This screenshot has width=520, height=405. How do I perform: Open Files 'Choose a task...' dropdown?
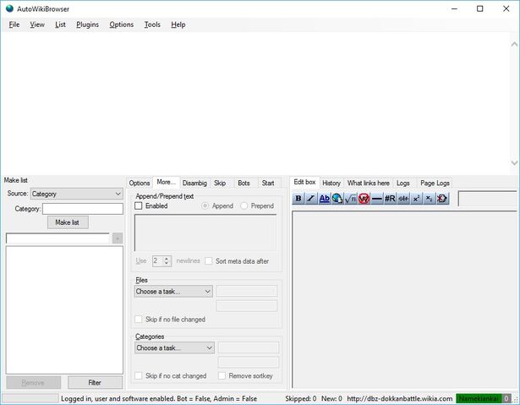173,291
